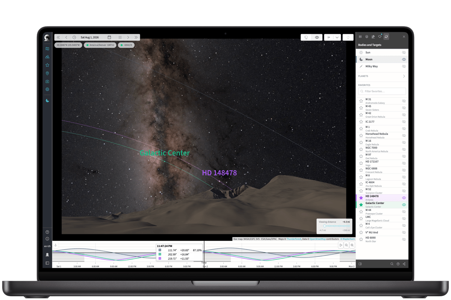
Task: Reset to current time with clock icon
Action: tap(74, 37)
